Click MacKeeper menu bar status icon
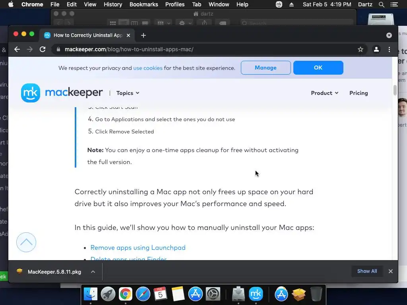 pyautogui.click(x=279, y=4)
